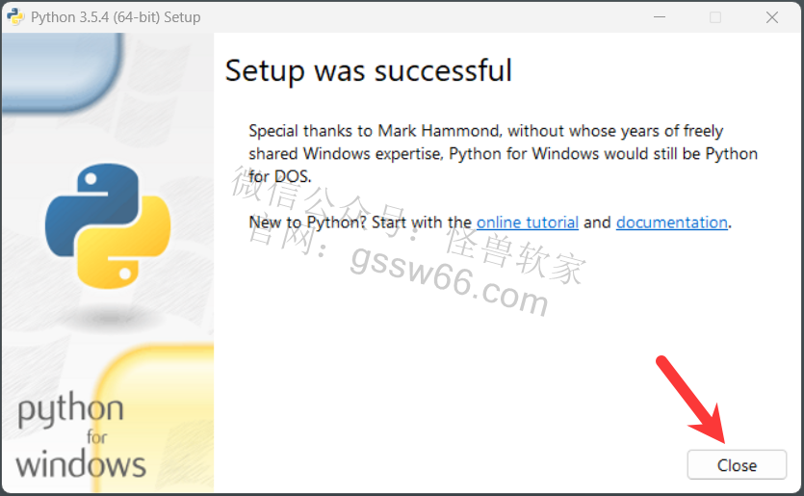Click the grayed-out maximize button
Viewport: 804px width, 496px height.
(x=715, y=17)
